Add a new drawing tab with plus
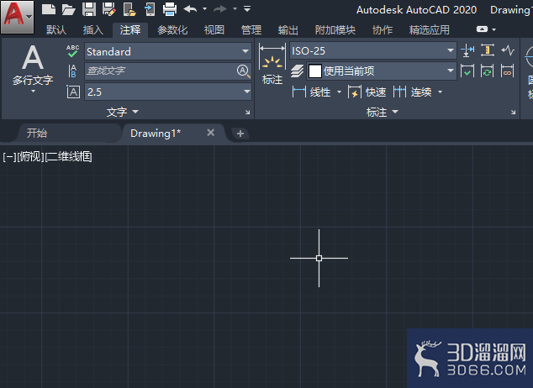533x388 pixels. pos(240,134)
